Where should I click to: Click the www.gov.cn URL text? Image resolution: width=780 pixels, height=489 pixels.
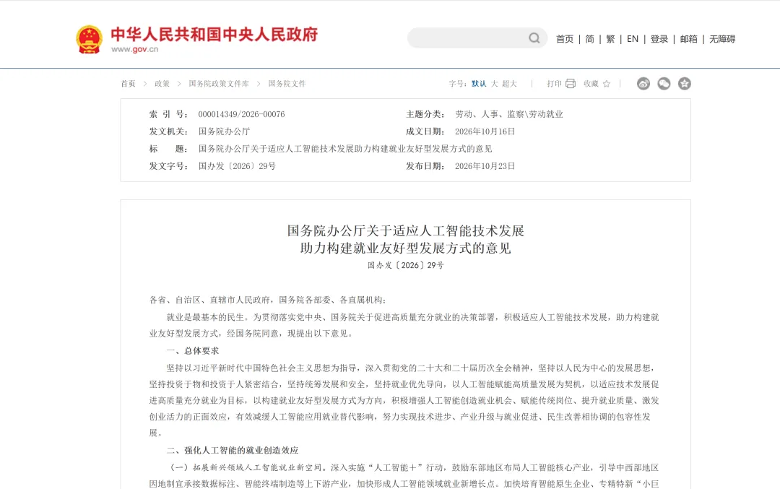click(135, 49)
